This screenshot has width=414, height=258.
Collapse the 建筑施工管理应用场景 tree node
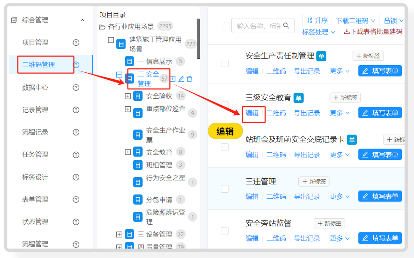click(111, 40)
